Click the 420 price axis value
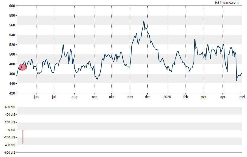247x157 pixels. tap(12, 93)
